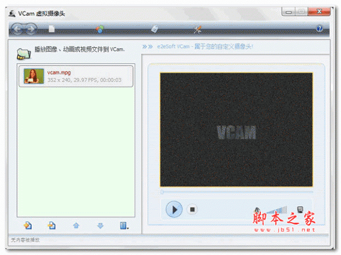This screenshot has width=341, height=255.
Task: Click the status bar message text
Action: tap(25, 240)
